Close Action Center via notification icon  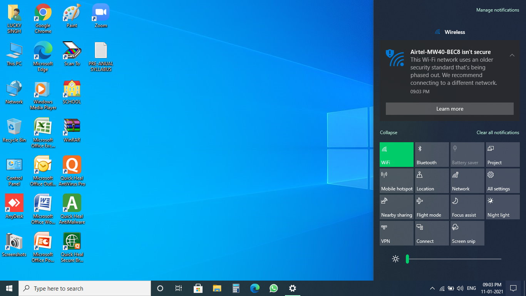pos(513,288)
